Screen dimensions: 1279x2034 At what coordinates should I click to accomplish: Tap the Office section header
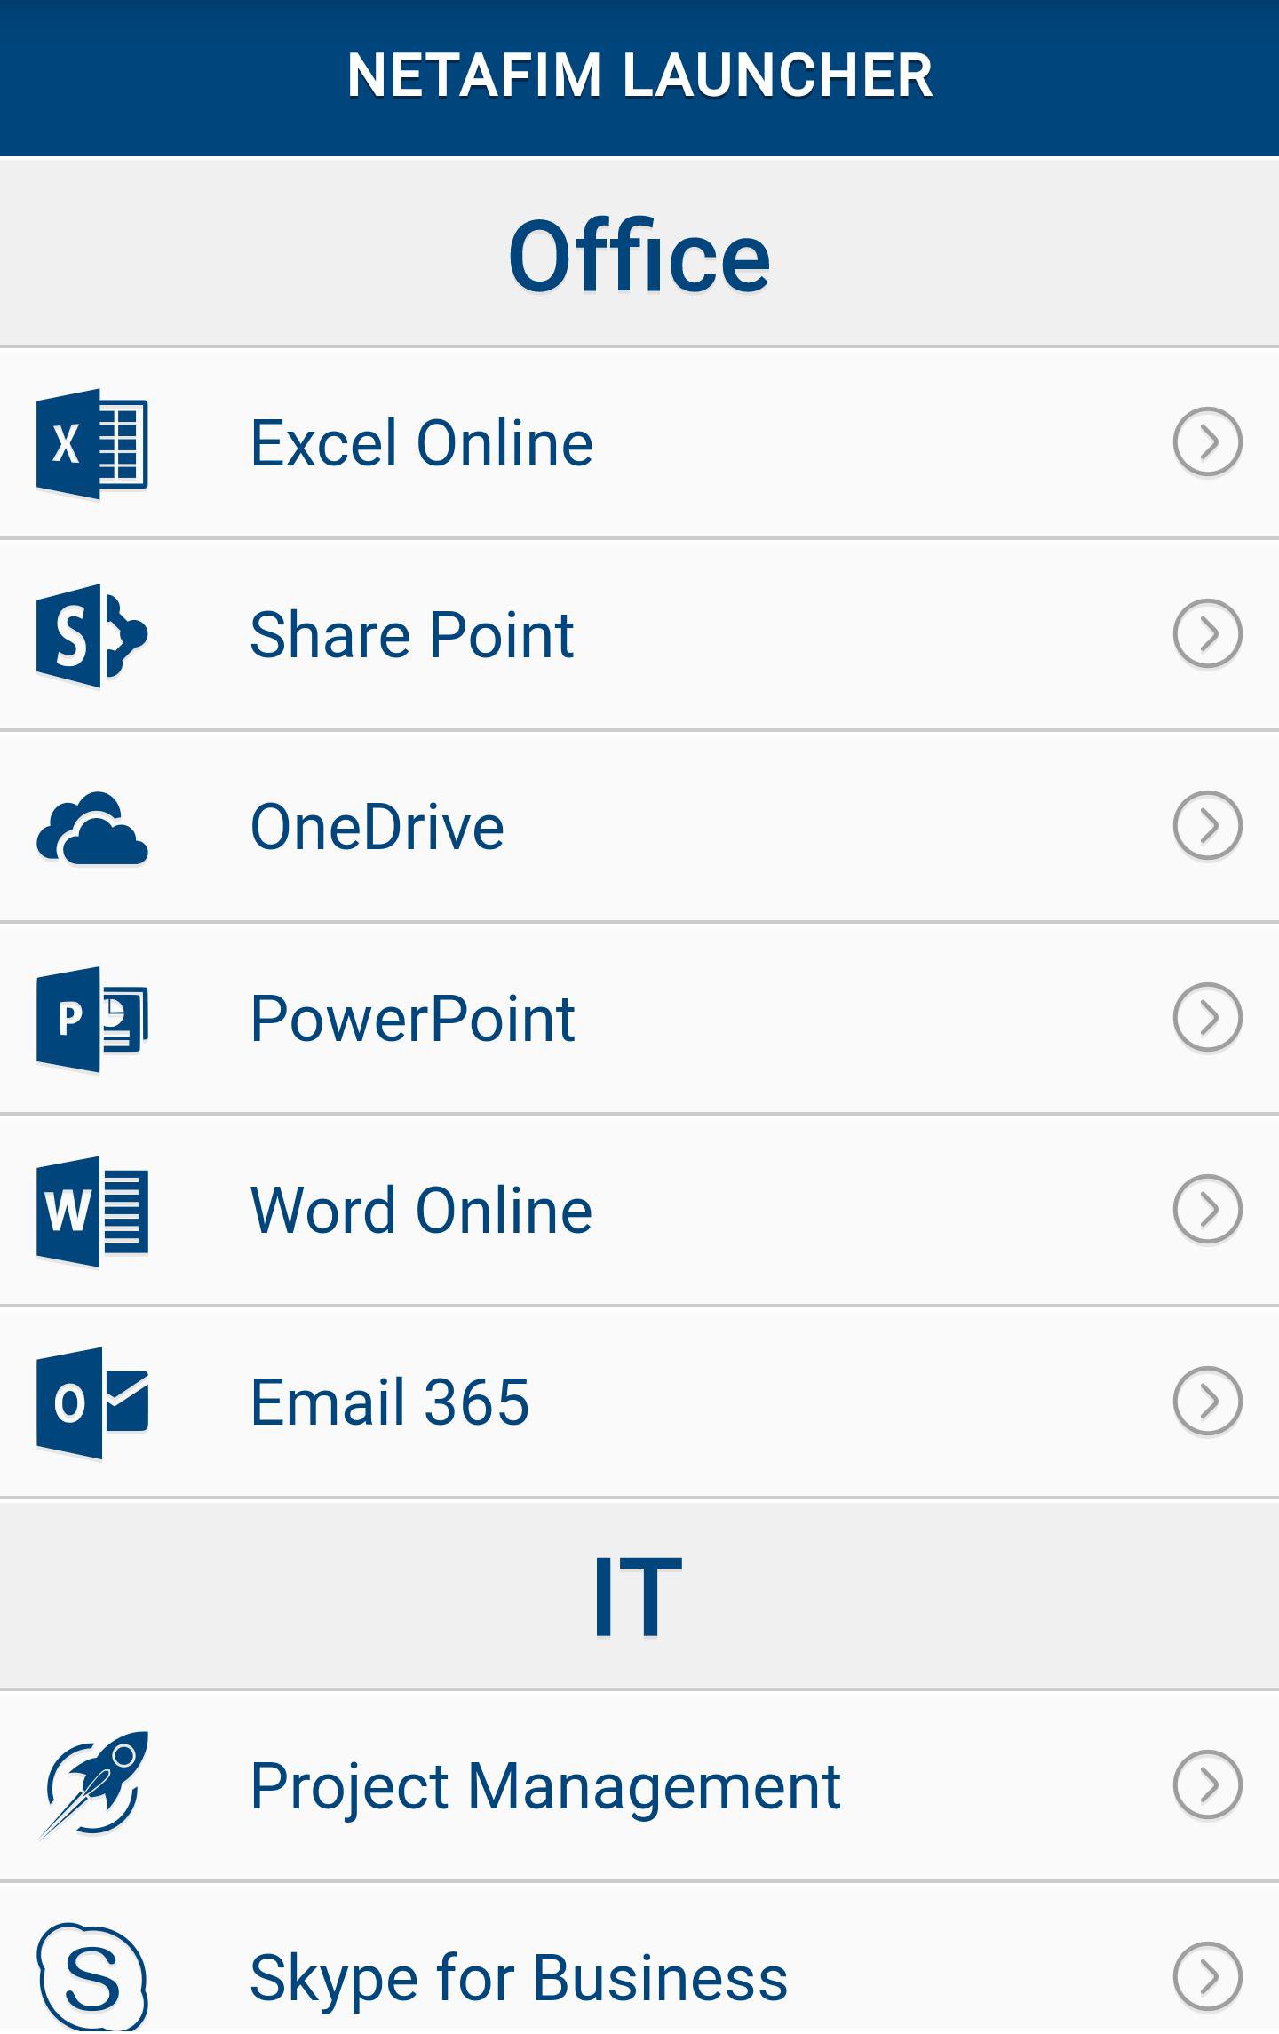[x=639, y=251]
